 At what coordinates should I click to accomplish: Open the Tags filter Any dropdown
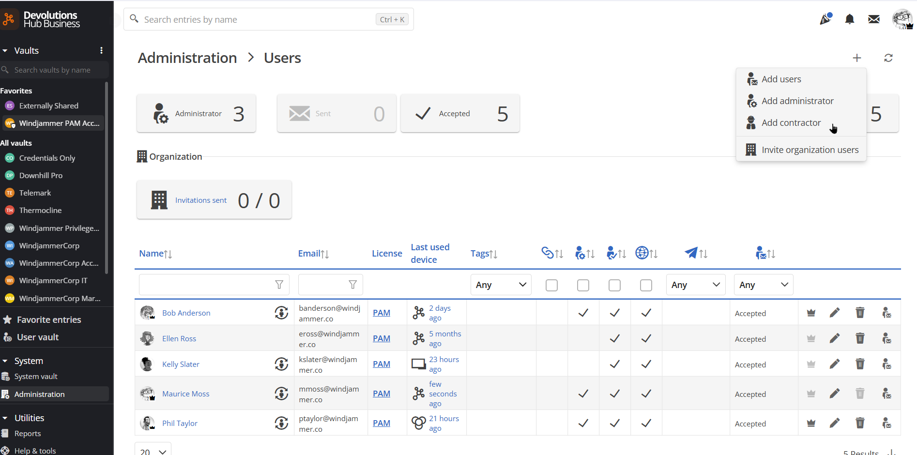[x=501, y=285]
